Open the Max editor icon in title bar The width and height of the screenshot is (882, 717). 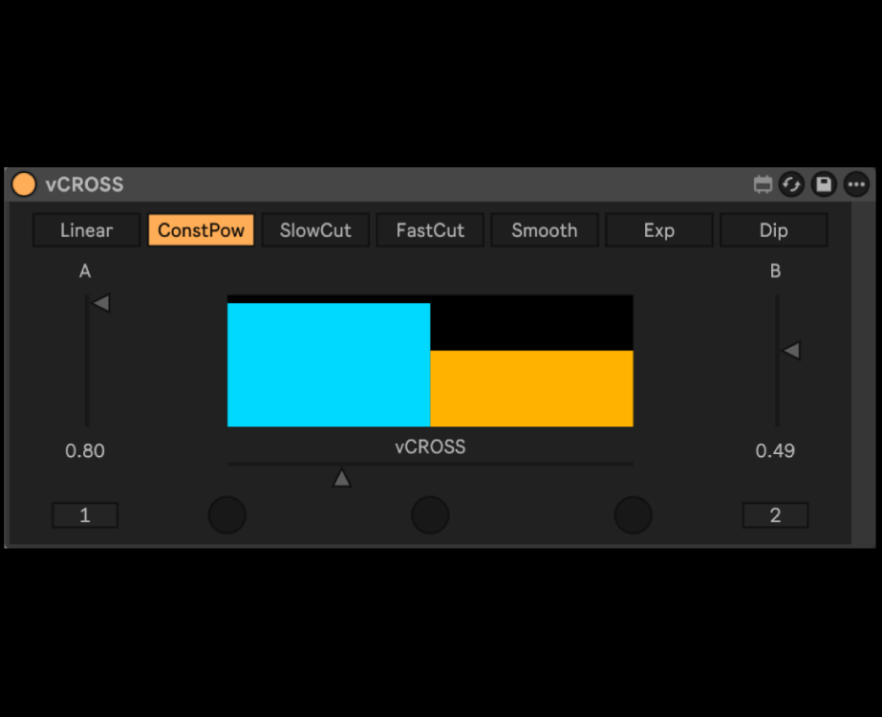click(x=763, y=185)
